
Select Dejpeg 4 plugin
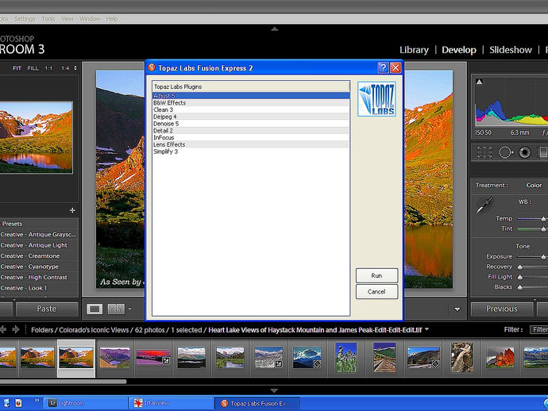point(251,117)
